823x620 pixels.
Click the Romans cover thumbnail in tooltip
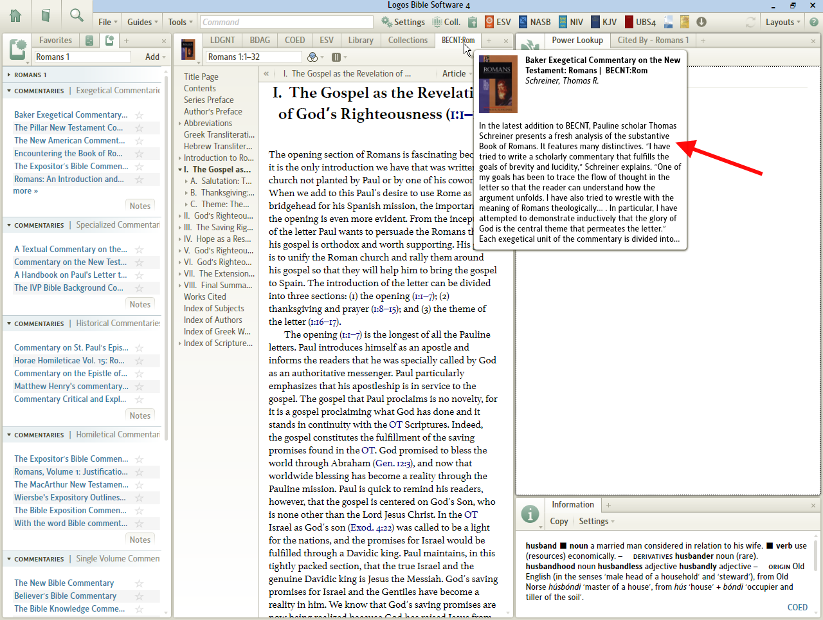pyautogui.click(x=498, y=84)
